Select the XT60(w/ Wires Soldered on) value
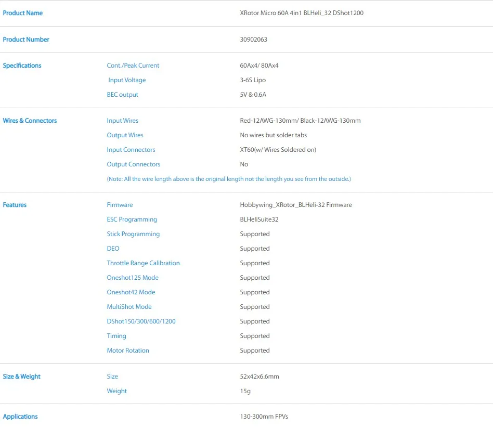Image resolution: width=493 pixels, height=428 pixels. point(278,150)
